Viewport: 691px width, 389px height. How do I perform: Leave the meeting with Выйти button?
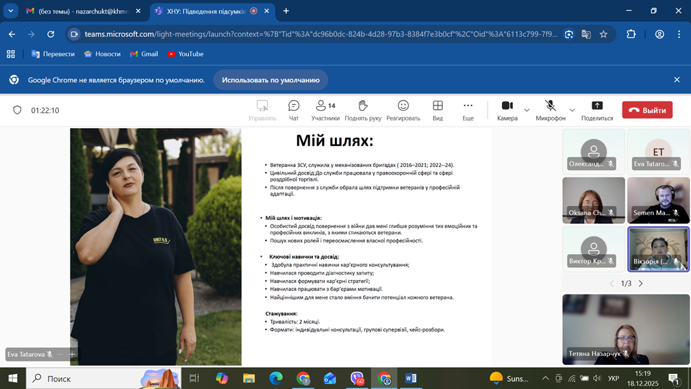(647, 110)
